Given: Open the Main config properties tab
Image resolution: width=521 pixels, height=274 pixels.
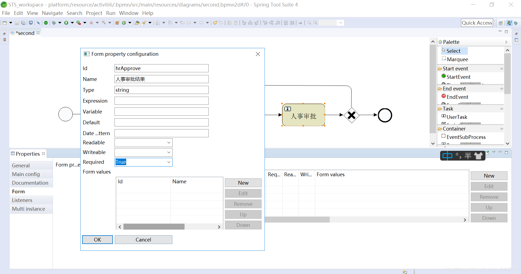Looking at the screenshot, I should pos(31,174).
